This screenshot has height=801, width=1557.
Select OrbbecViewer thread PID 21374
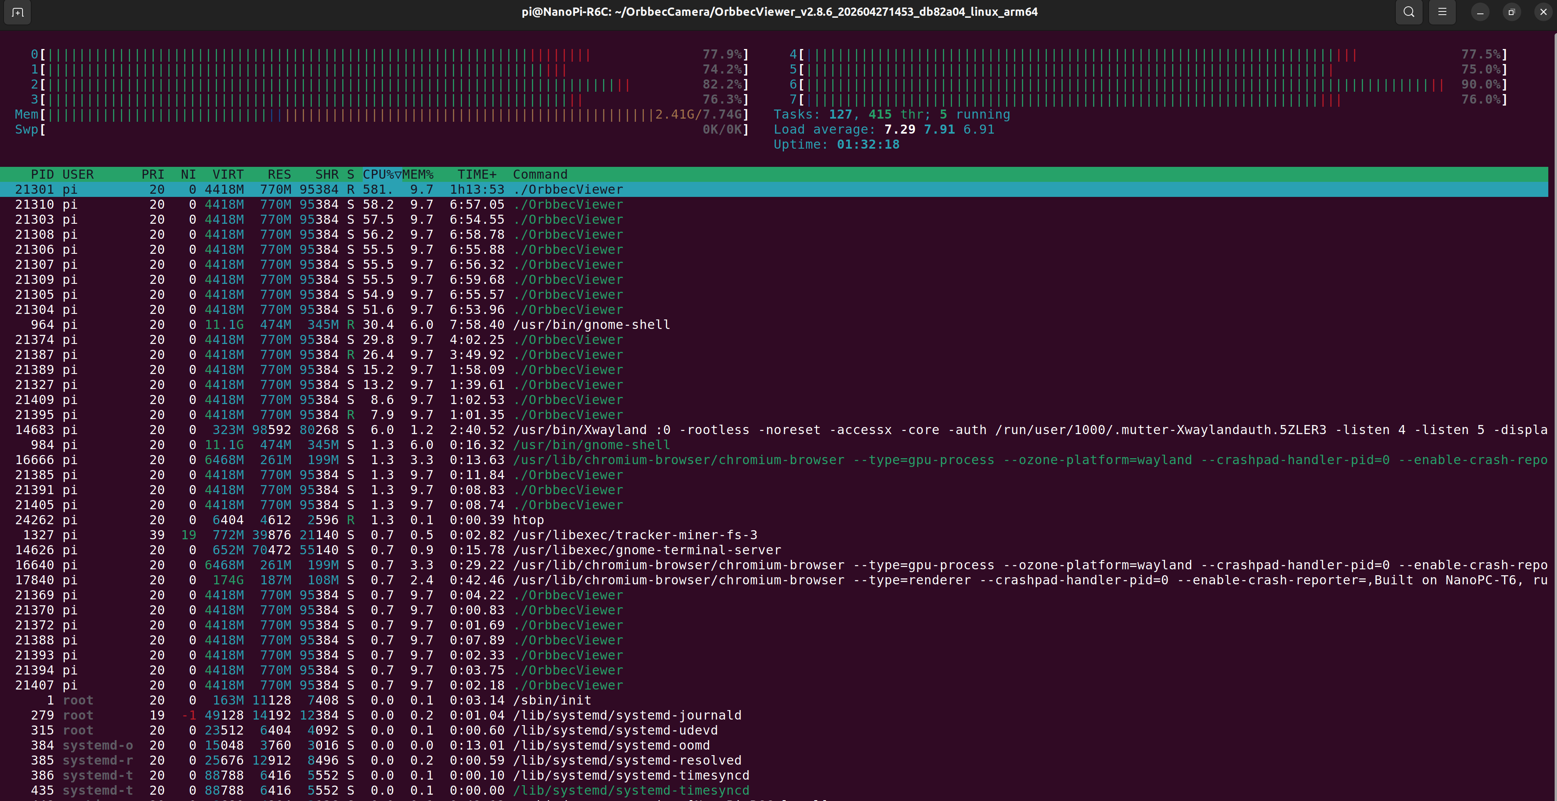(774, 340)
